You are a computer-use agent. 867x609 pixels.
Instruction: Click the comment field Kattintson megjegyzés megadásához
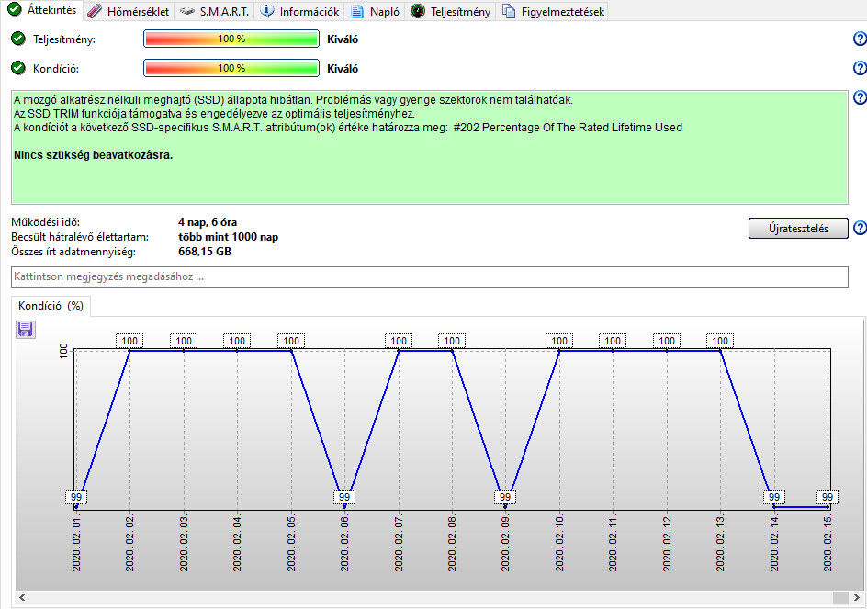click(x=430, y=276)
